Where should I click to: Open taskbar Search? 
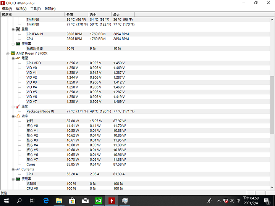[19, 201]
